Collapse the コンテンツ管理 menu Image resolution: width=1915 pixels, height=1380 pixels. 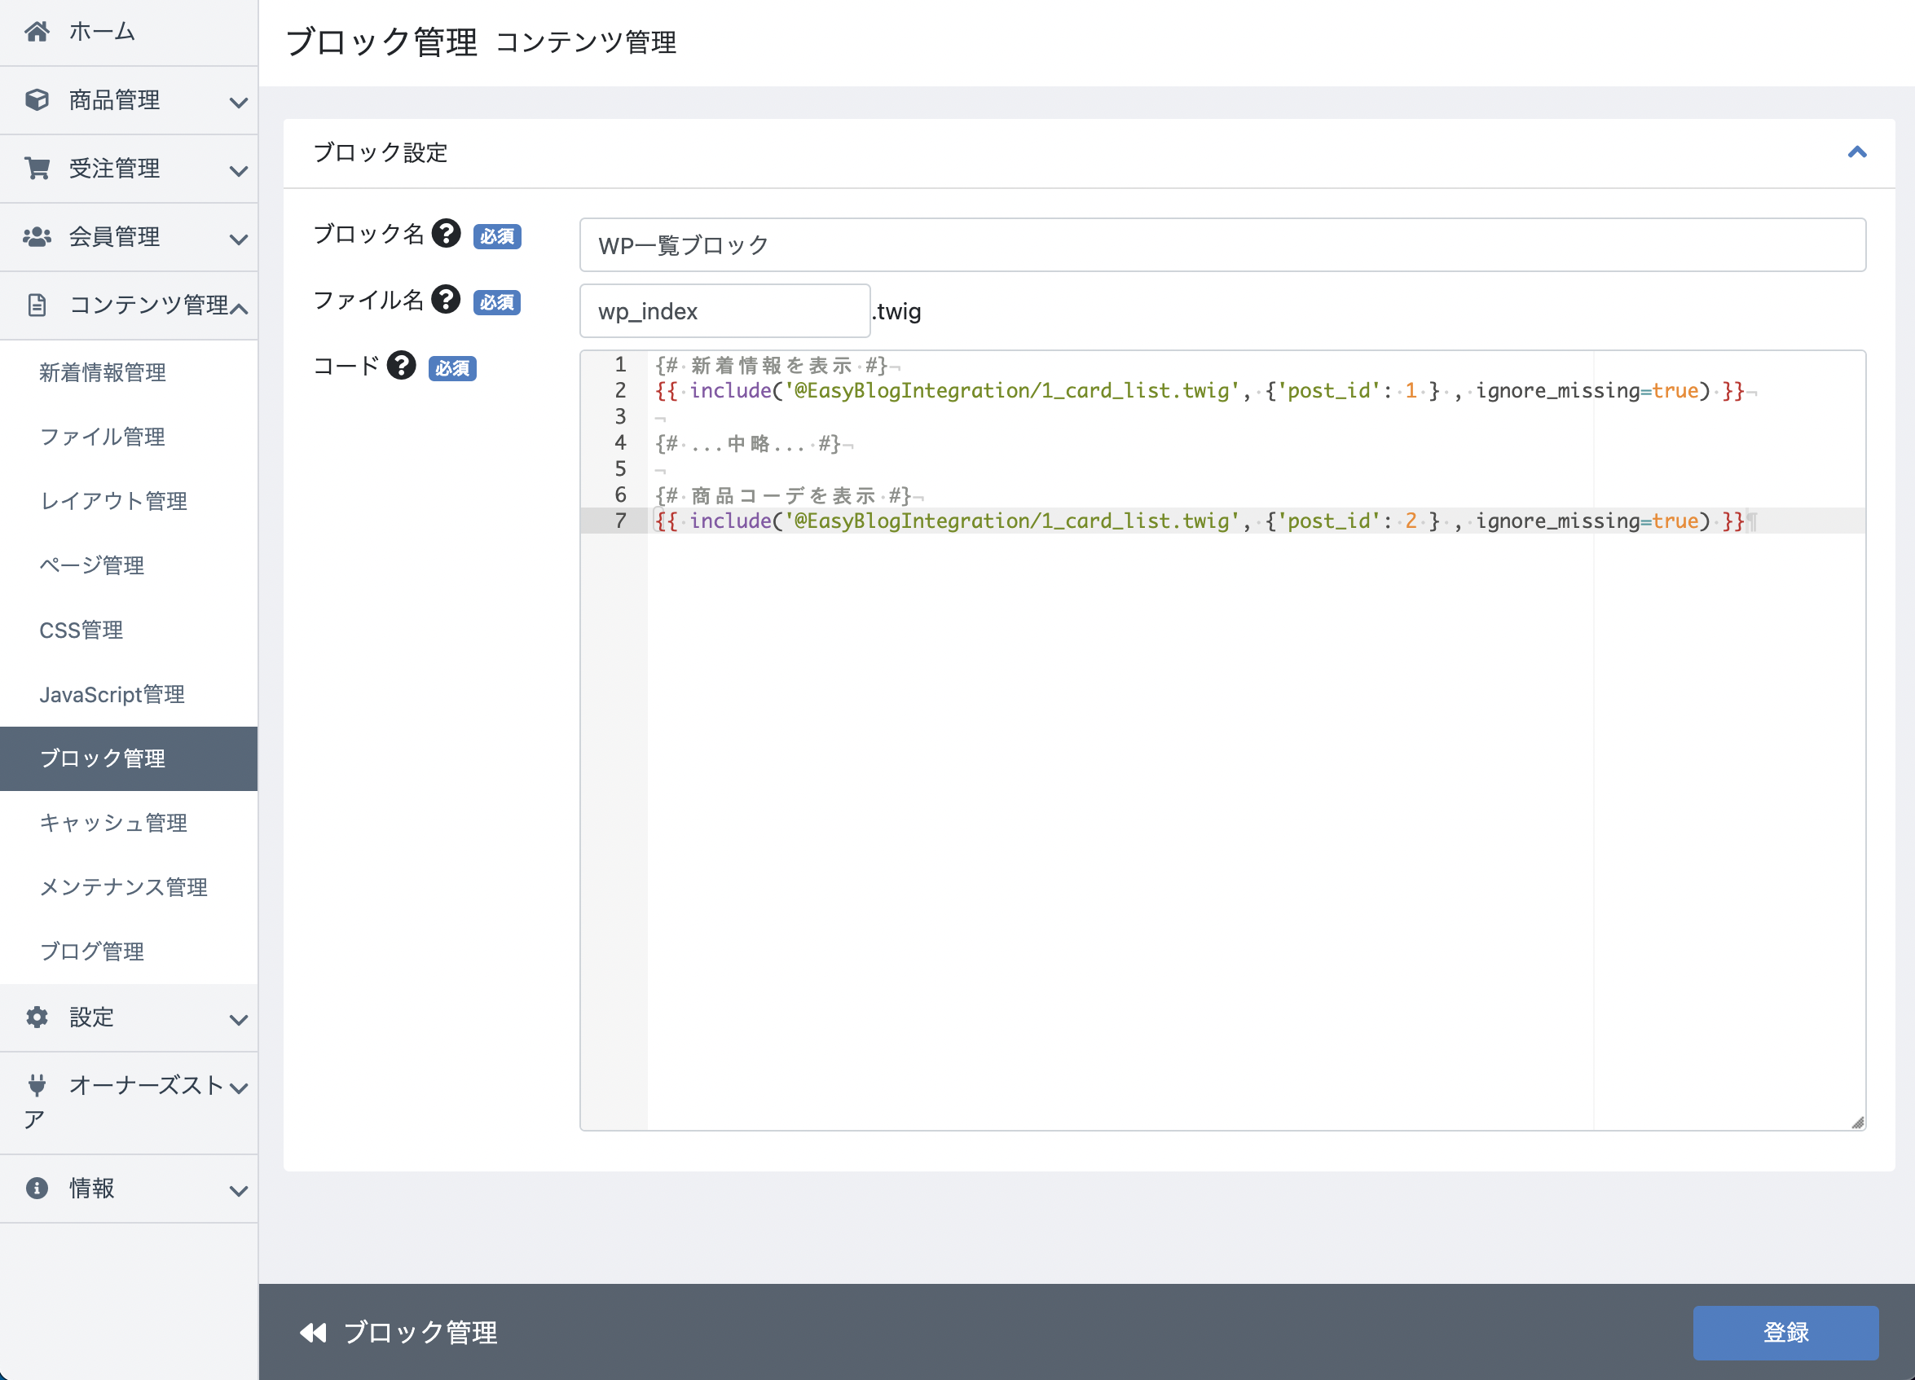pos(238,307)
